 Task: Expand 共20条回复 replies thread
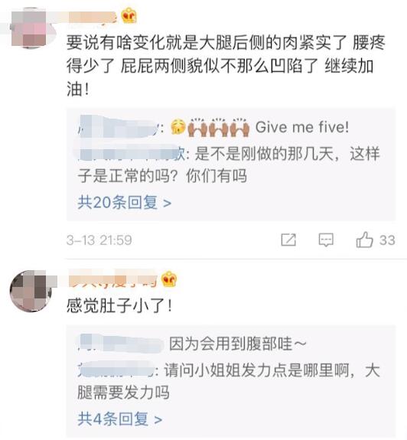coord(124,202)
